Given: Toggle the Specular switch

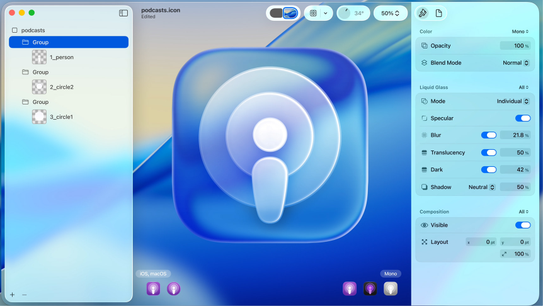Looking at the screenshot, I should pos(523,118).
